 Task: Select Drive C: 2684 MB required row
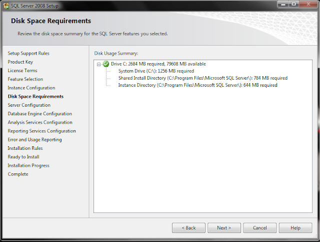pyautogui.click(x=158, y=64)
